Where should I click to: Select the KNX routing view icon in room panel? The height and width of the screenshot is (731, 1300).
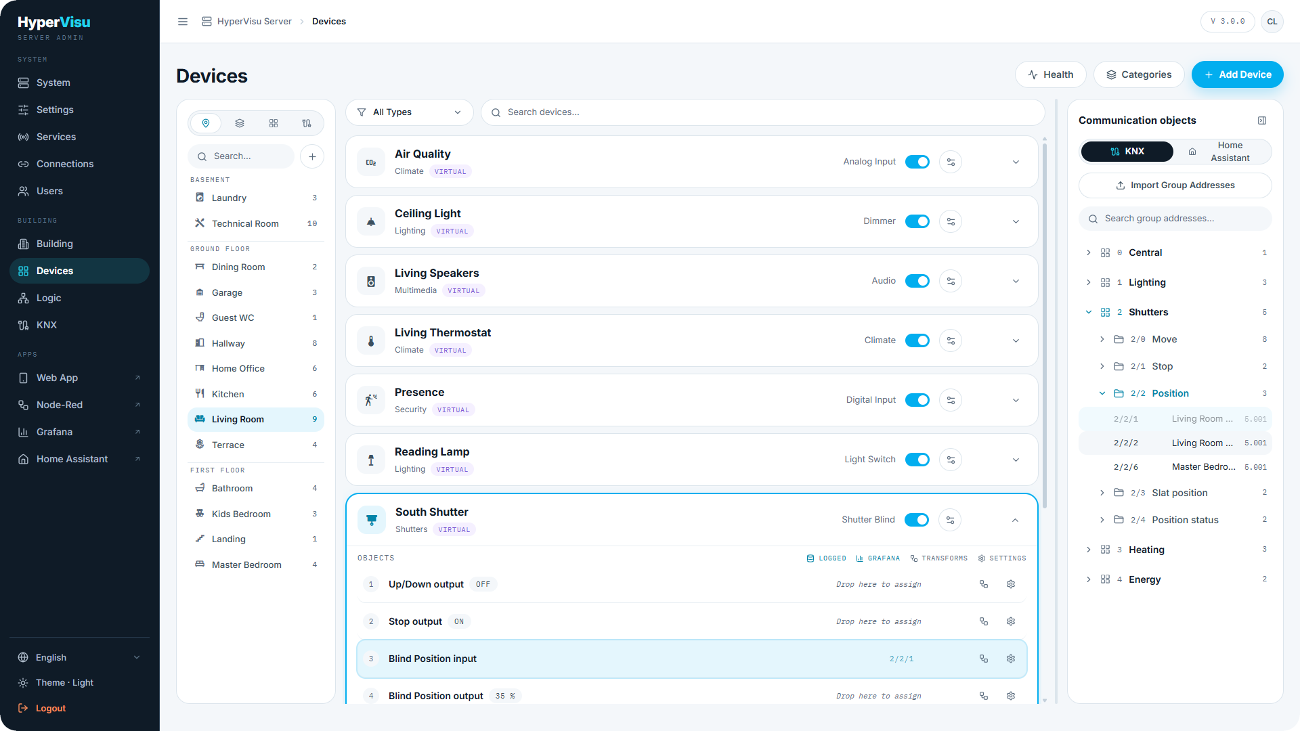point(307,123)
